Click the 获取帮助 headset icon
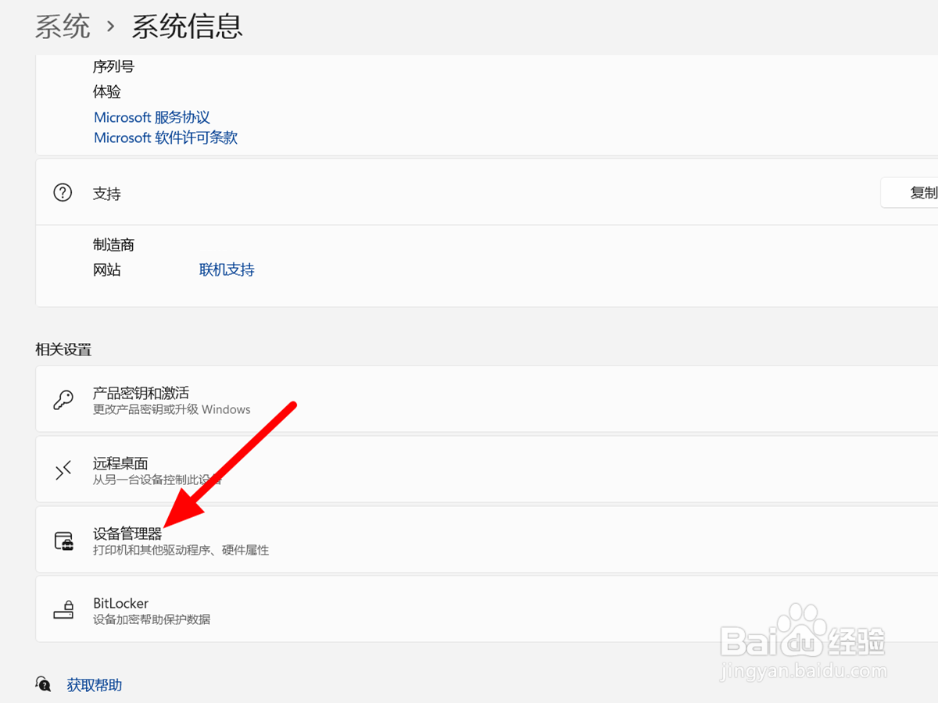Image resolution: width=938 pixels, height=703 pixels. pyautogui.click(x=43, y=683)
